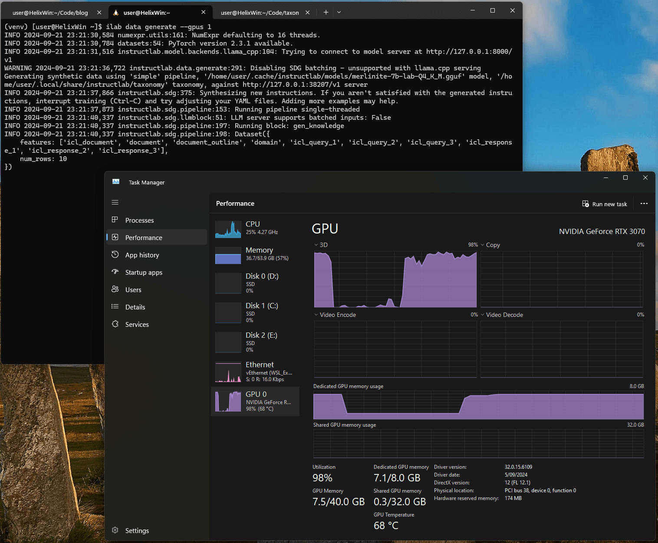Open Task Manager Settings

[137, 530]
